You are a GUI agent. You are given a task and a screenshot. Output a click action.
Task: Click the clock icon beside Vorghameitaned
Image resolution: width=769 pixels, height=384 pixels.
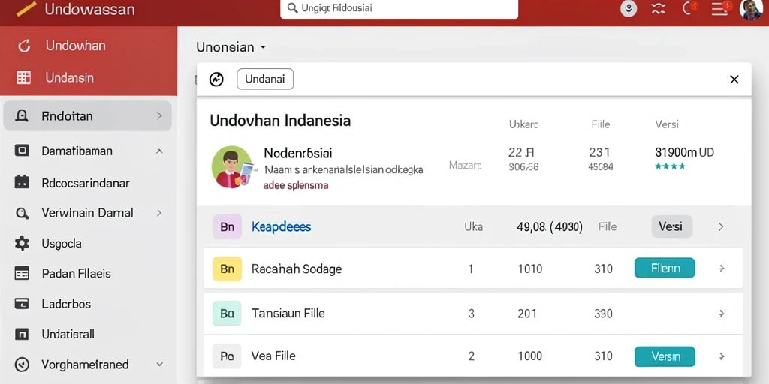pyautogui.click(x=22, y=364)
